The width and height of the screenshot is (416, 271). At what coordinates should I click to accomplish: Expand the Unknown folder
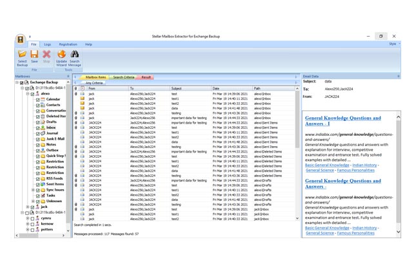click(x=33, y=201)
